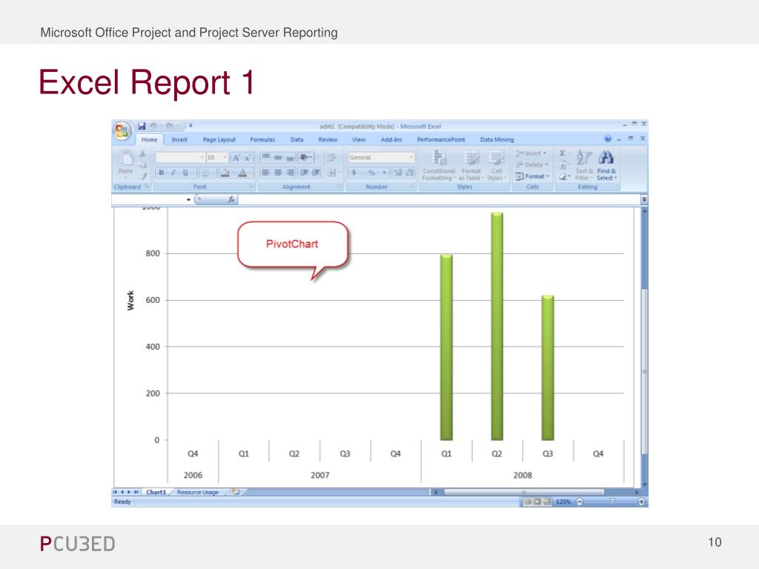Image resolution: width=759 pixels, height=569 pixels.
Task: Open Find & Select binoculars
Action: (x=606, y=165)
